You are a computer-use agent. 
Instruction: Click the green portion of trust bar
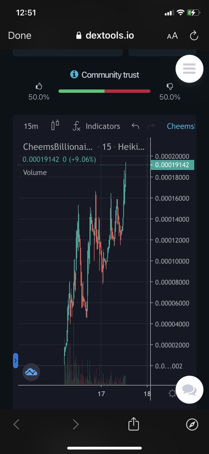pos(81,91)
